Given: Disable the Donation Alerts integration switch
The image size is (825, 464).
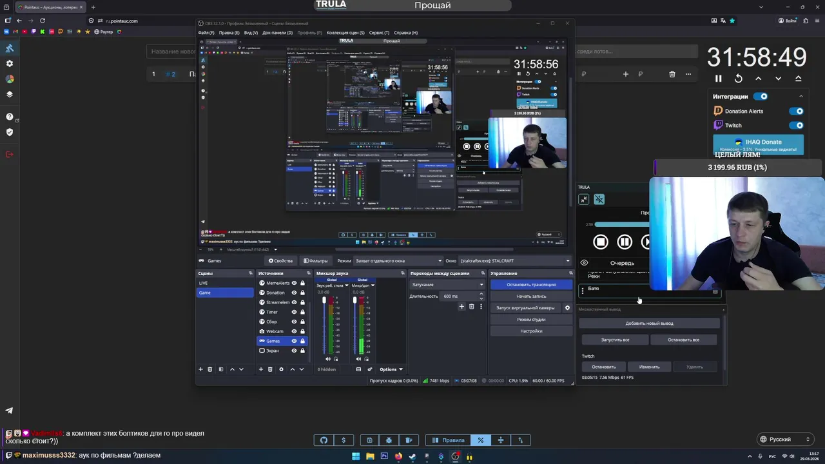Looking at the screenshot, I should (796, 111).
